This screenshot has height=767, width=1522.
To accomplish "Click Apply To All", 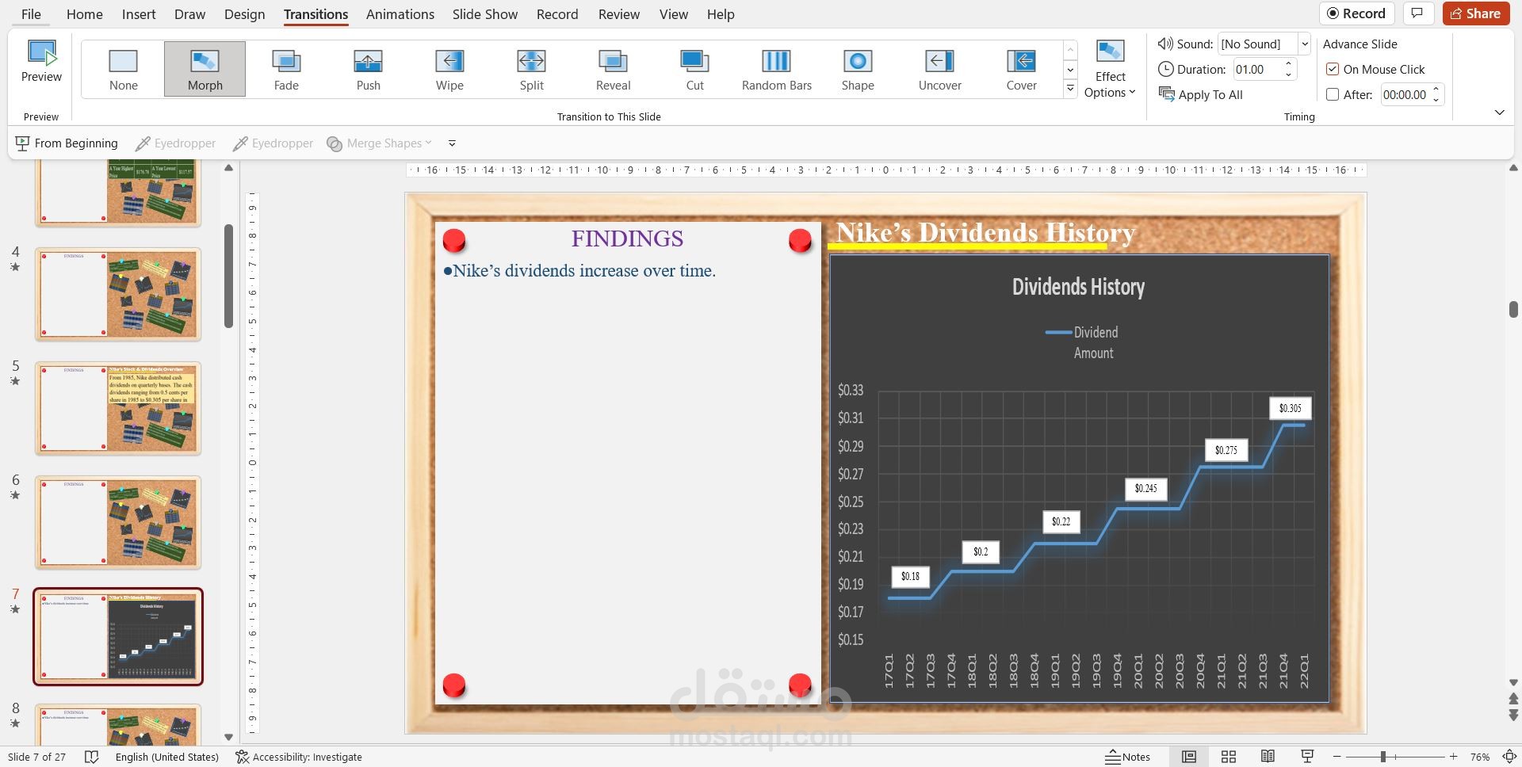I will (x=1201, y=94).
